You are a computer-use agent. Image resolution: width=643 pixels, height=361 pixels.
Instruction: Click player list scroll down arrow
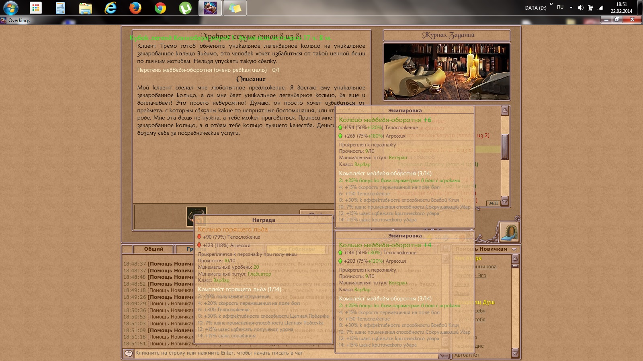[515, 353]
